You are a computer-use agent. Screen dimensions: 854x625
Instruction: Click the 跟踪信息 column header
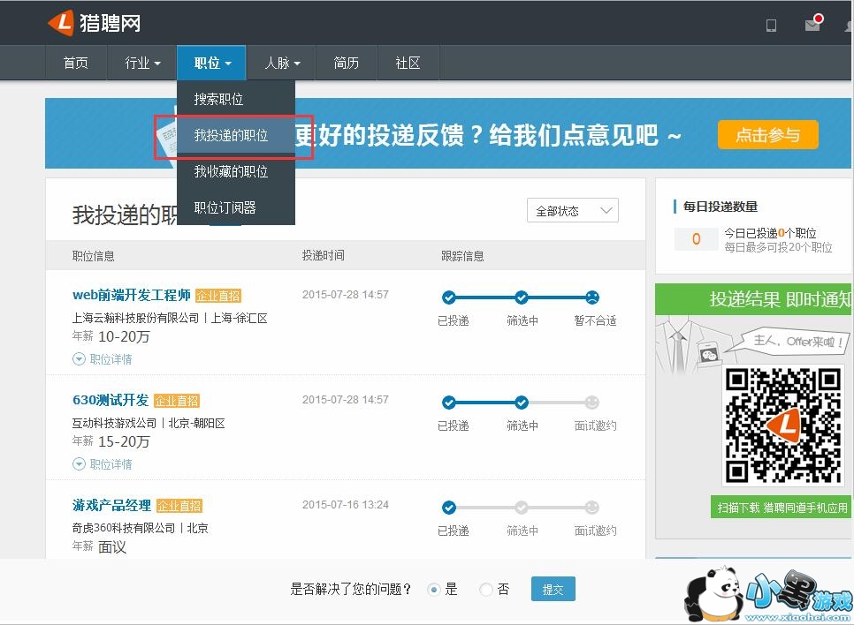pyautogui.click(x=462, y=256)
